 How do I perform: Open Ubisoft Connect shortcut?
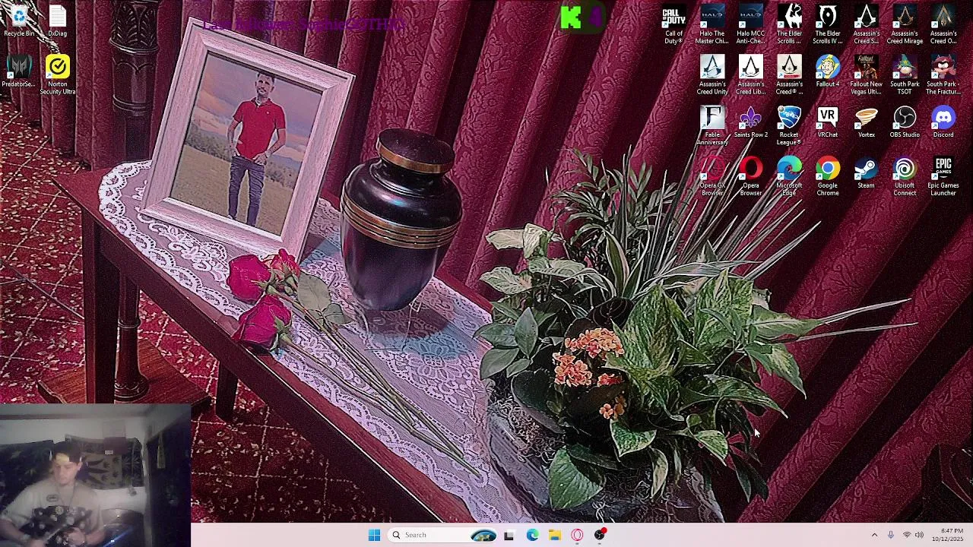pyautogui.click(x=905, y=176)
